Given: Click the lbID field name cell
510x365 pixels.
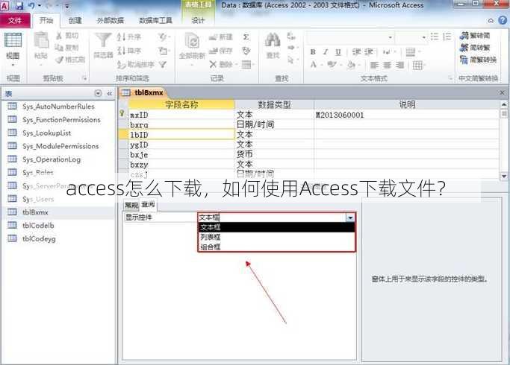Looking at the screenshot, I should point(181,135).
